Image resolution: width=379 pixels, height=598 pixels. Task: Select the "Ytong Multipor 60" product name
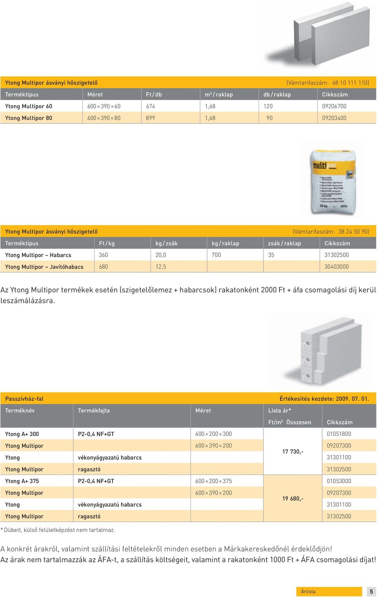(x=28, y=106)
